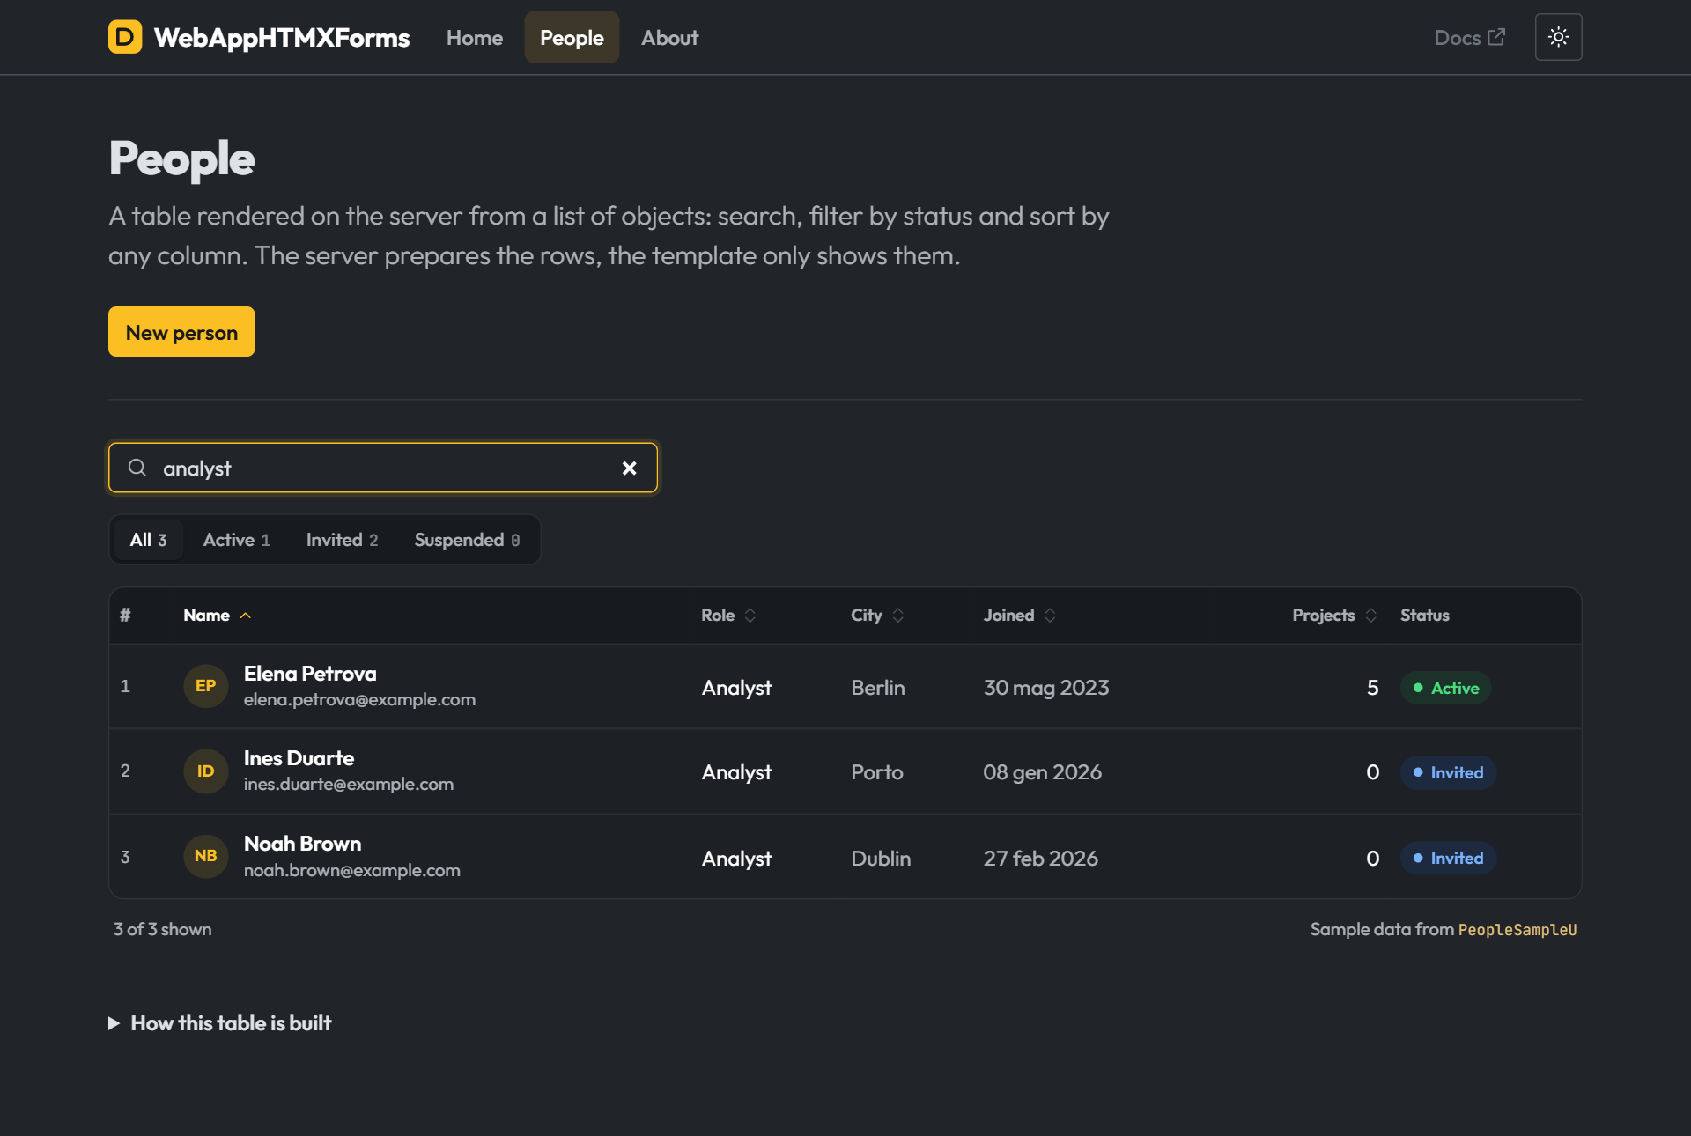Clear the analyst search with the X
The height and width of the screenshot is (1136, 1691).
pyautogui.click(x=629, y=468)
